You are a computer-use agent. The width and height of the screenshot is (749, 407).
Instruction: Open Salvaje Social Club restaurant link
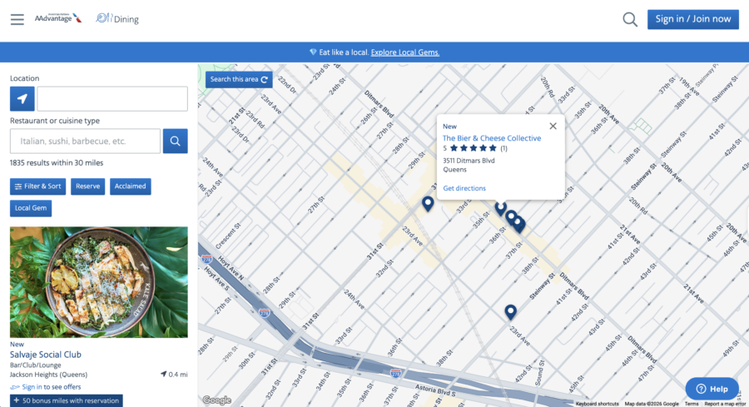click(46, 355)
